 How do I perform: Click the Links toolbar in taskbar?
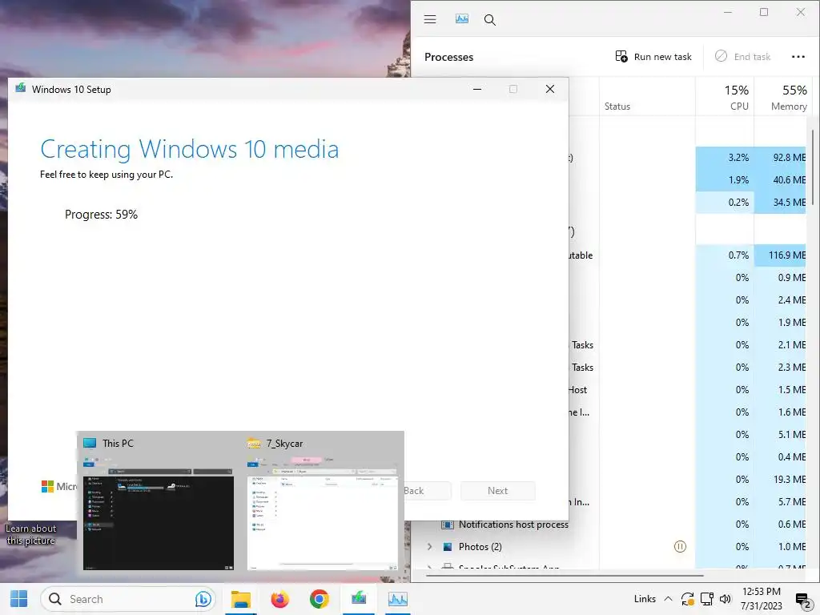(645, 599)
